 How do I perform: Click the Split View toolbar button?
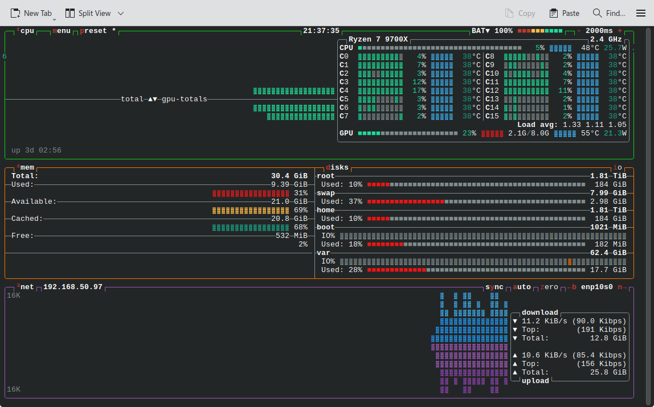[88, 13]
